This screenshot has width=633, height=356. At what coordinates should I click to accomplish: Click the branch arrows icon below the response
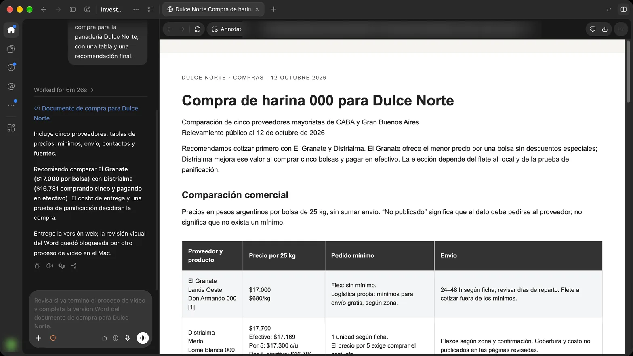(74, 266)
